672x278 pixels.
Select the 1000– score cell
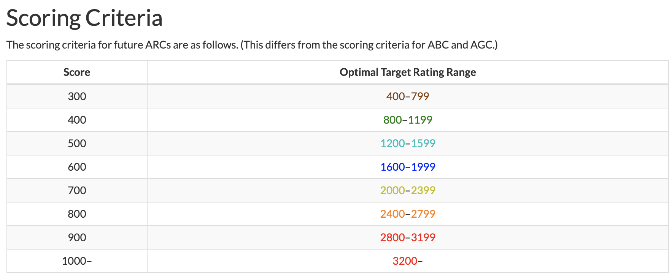[x=77, y=261]
